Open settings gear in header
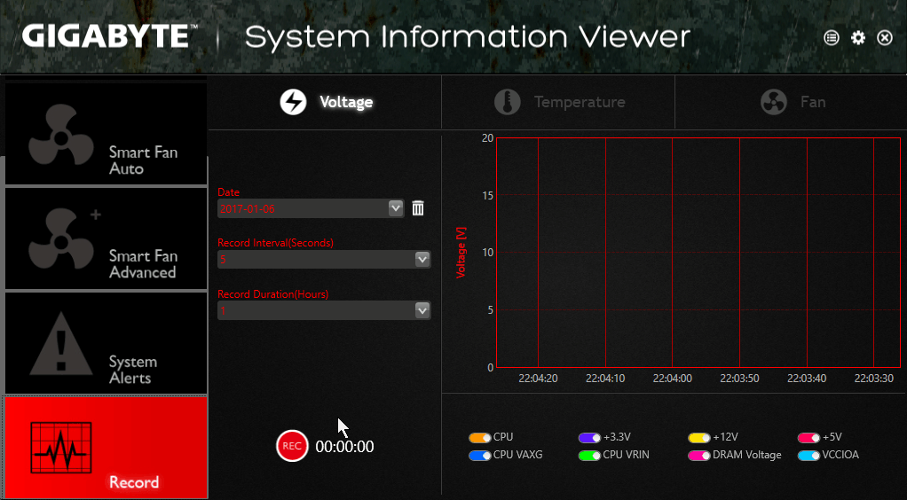 [x=858, y=38]
